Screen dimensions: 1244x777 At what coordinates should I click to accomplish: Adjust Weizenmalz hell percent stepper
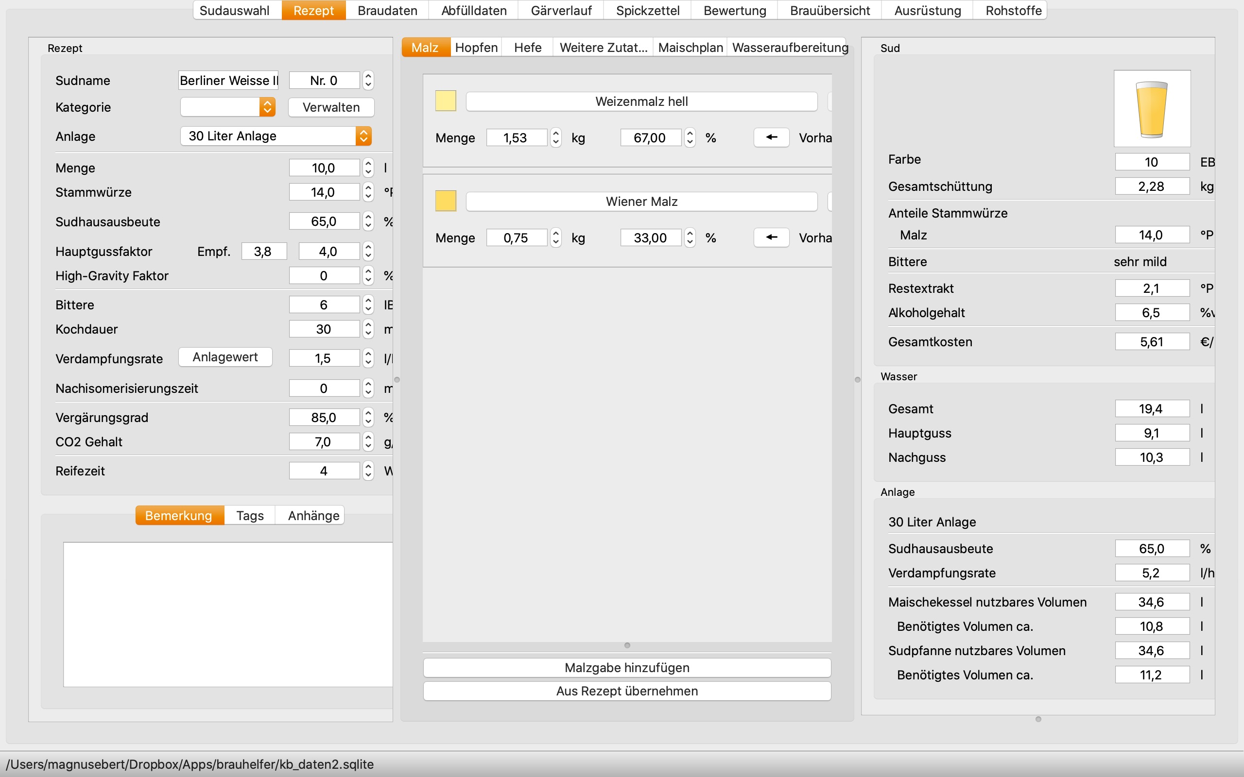[690, 138]
